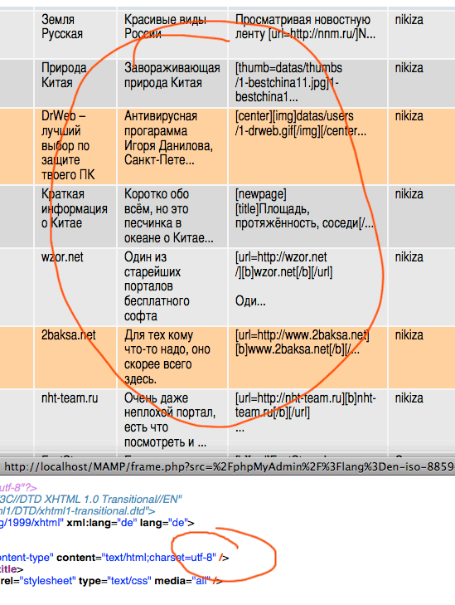Click the 'Природа Китая' title cell
455x605 pixels.
coord(75,83)
